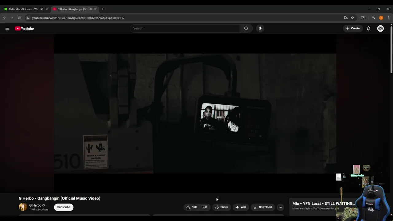Unmute the MrBackPackN Stream tab
This screenshot has height=221, width=393.
(x=42, y=9)
